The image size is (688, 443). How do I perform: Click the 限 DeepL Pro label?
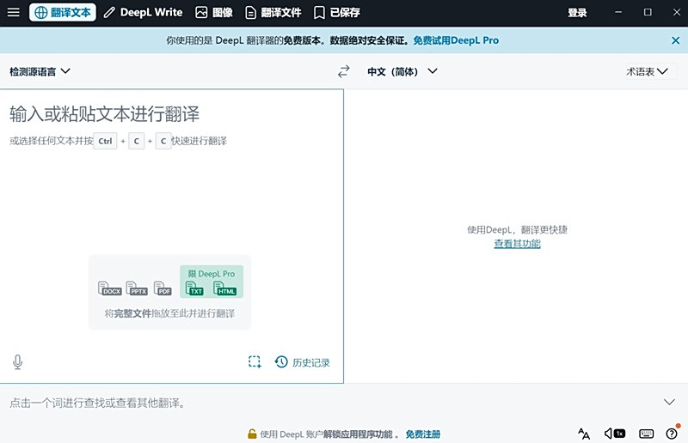212,274
